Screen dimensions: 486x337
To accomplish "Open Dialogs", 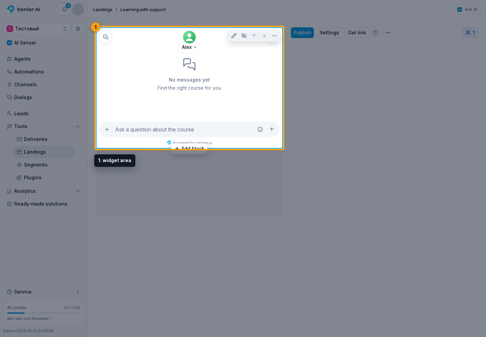I will tap(44, 97).
